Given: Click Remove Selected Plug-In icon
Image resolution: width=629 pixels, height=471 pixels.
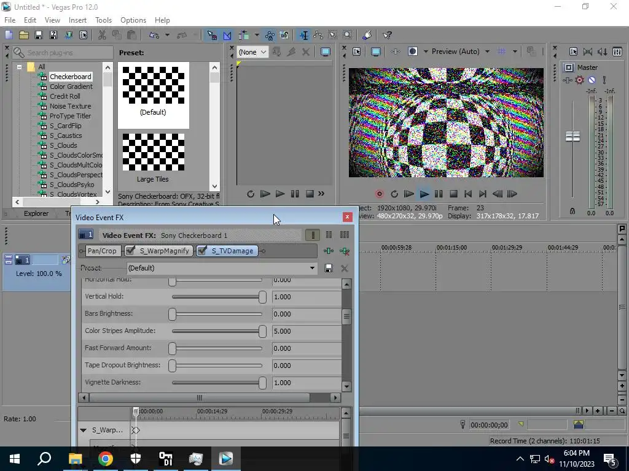Looking at the screenshot, I should (344, 251).
